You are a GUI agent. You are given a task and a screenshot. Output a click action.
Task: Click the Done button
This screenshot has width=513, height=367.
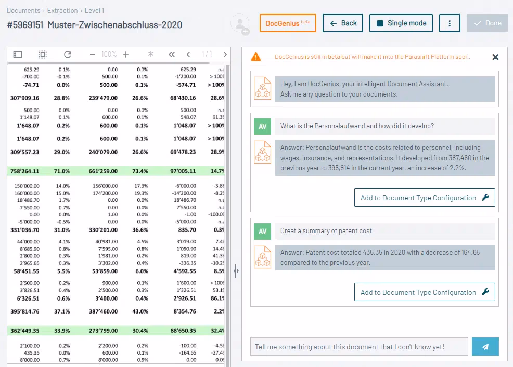pos(487,23)
